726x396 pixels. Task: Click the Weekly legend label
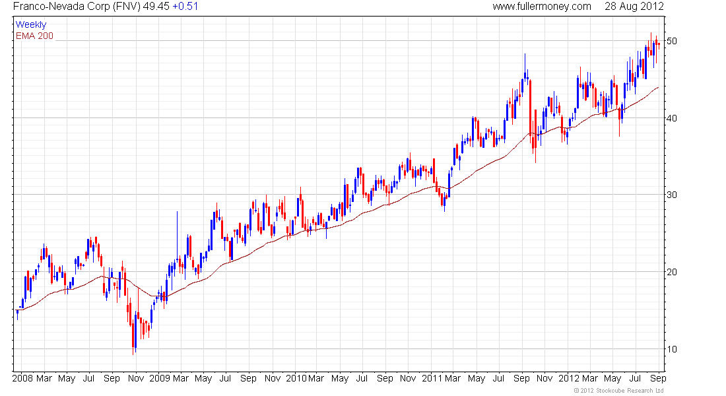[x=31, y=24]
